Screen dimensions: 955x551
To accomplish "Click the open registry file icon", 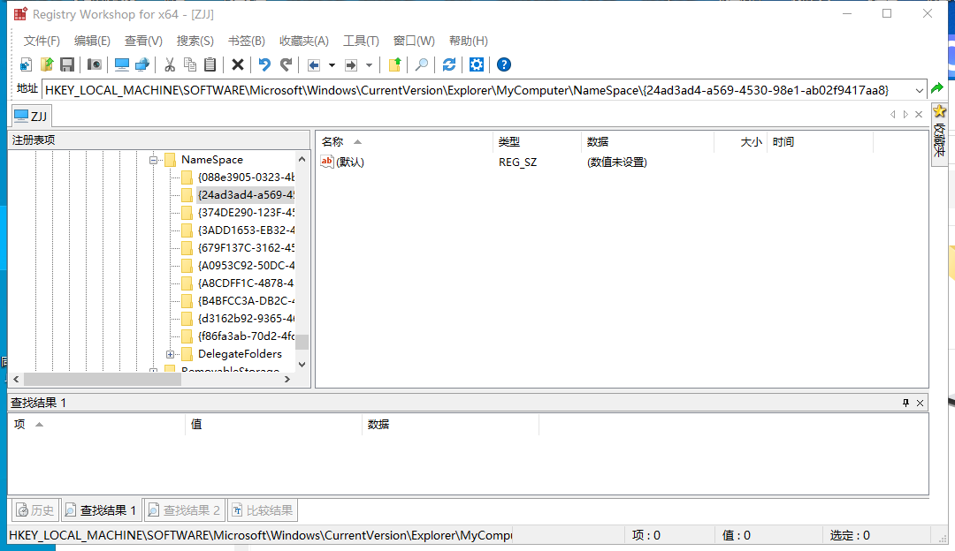I will [x=46, y=64].
